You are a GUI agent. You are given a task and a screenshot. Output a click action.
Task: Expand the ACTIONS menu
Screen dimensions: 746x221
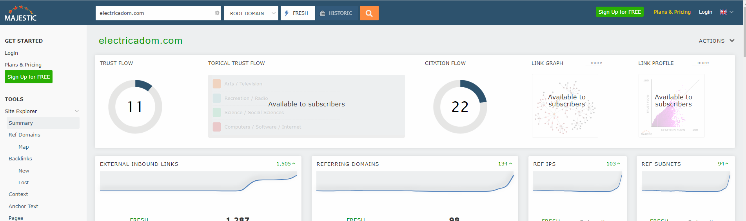click(716, 41)
